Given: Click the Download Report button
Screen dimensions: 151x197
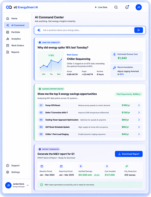Looking at the screenshot, I should 129,154.
